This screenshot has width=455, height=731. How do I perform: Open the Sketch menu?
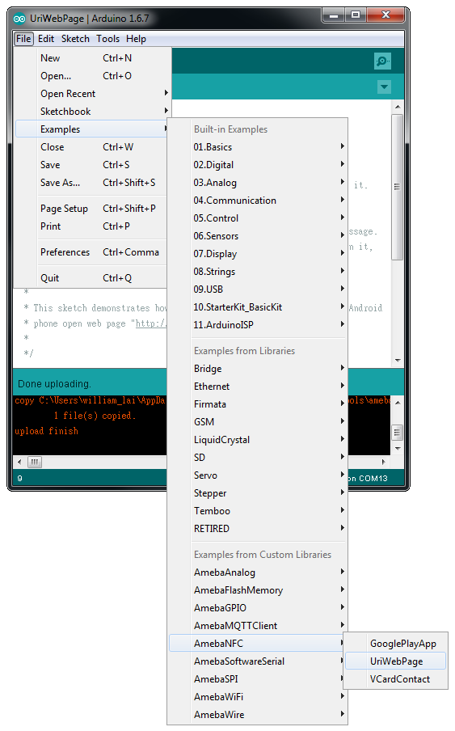pyautogui.click(x=75, y=39)
